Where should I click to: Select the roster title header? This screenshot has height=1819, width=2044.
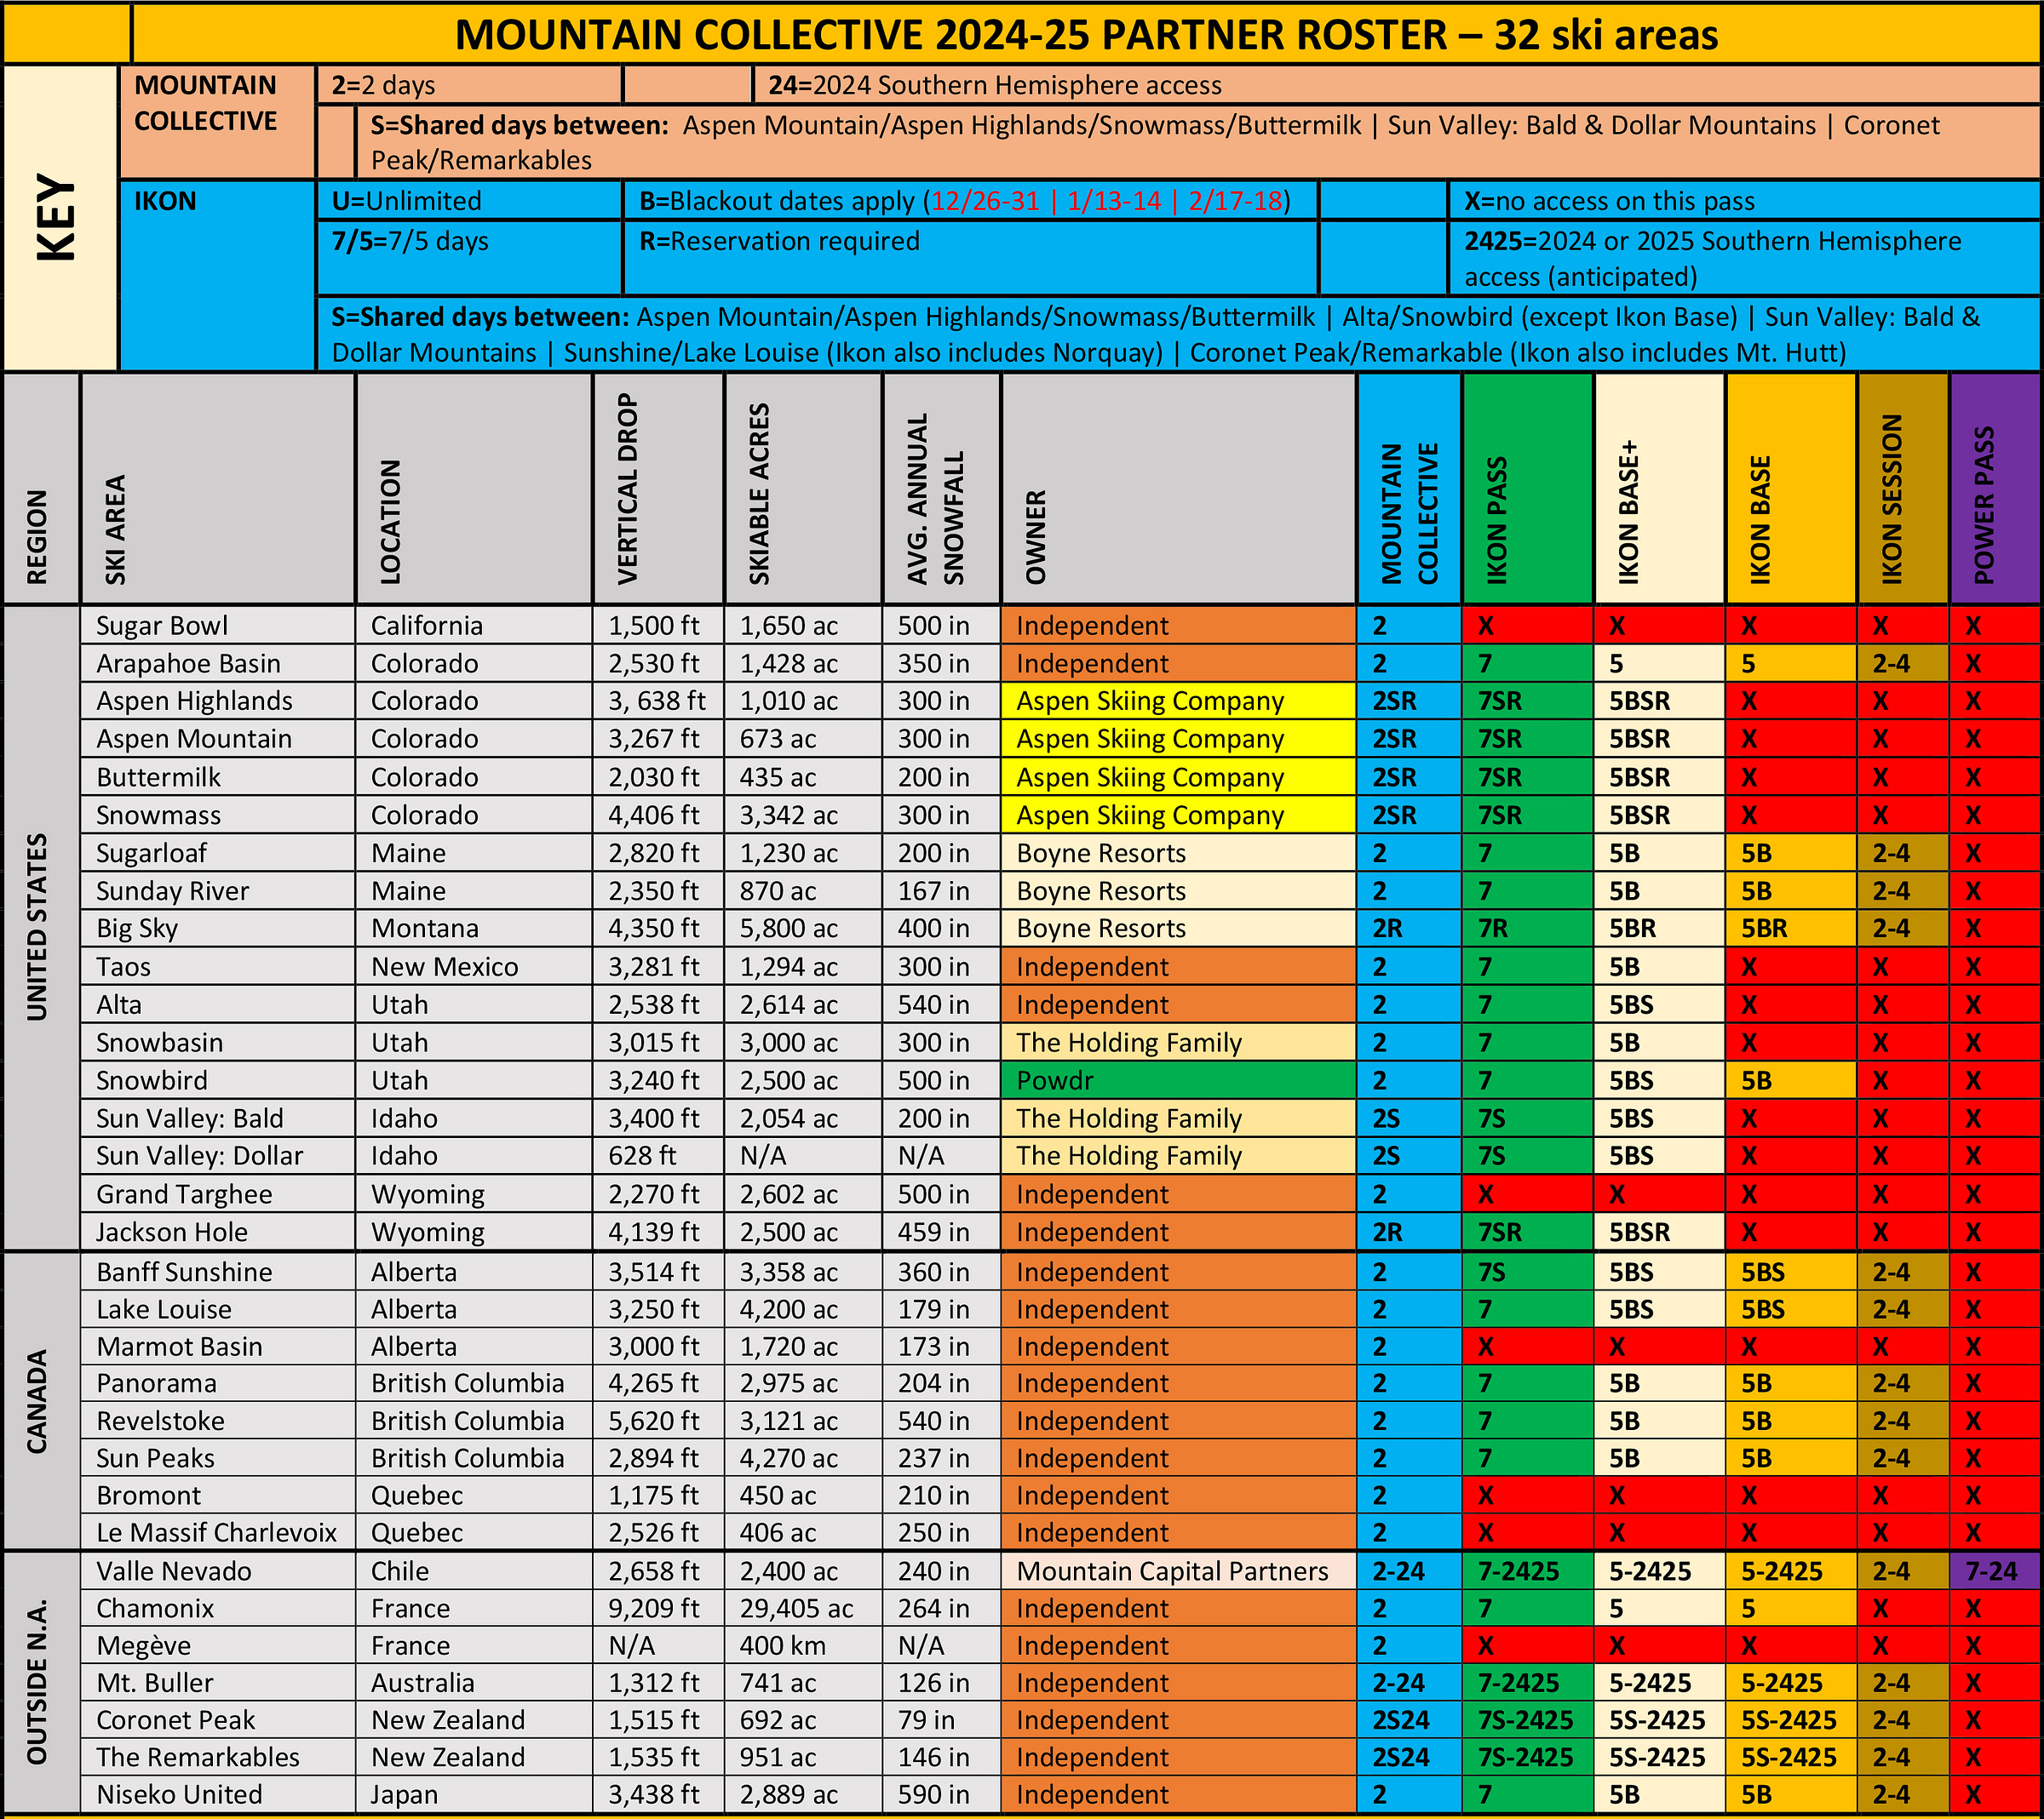coord(1086,35)
